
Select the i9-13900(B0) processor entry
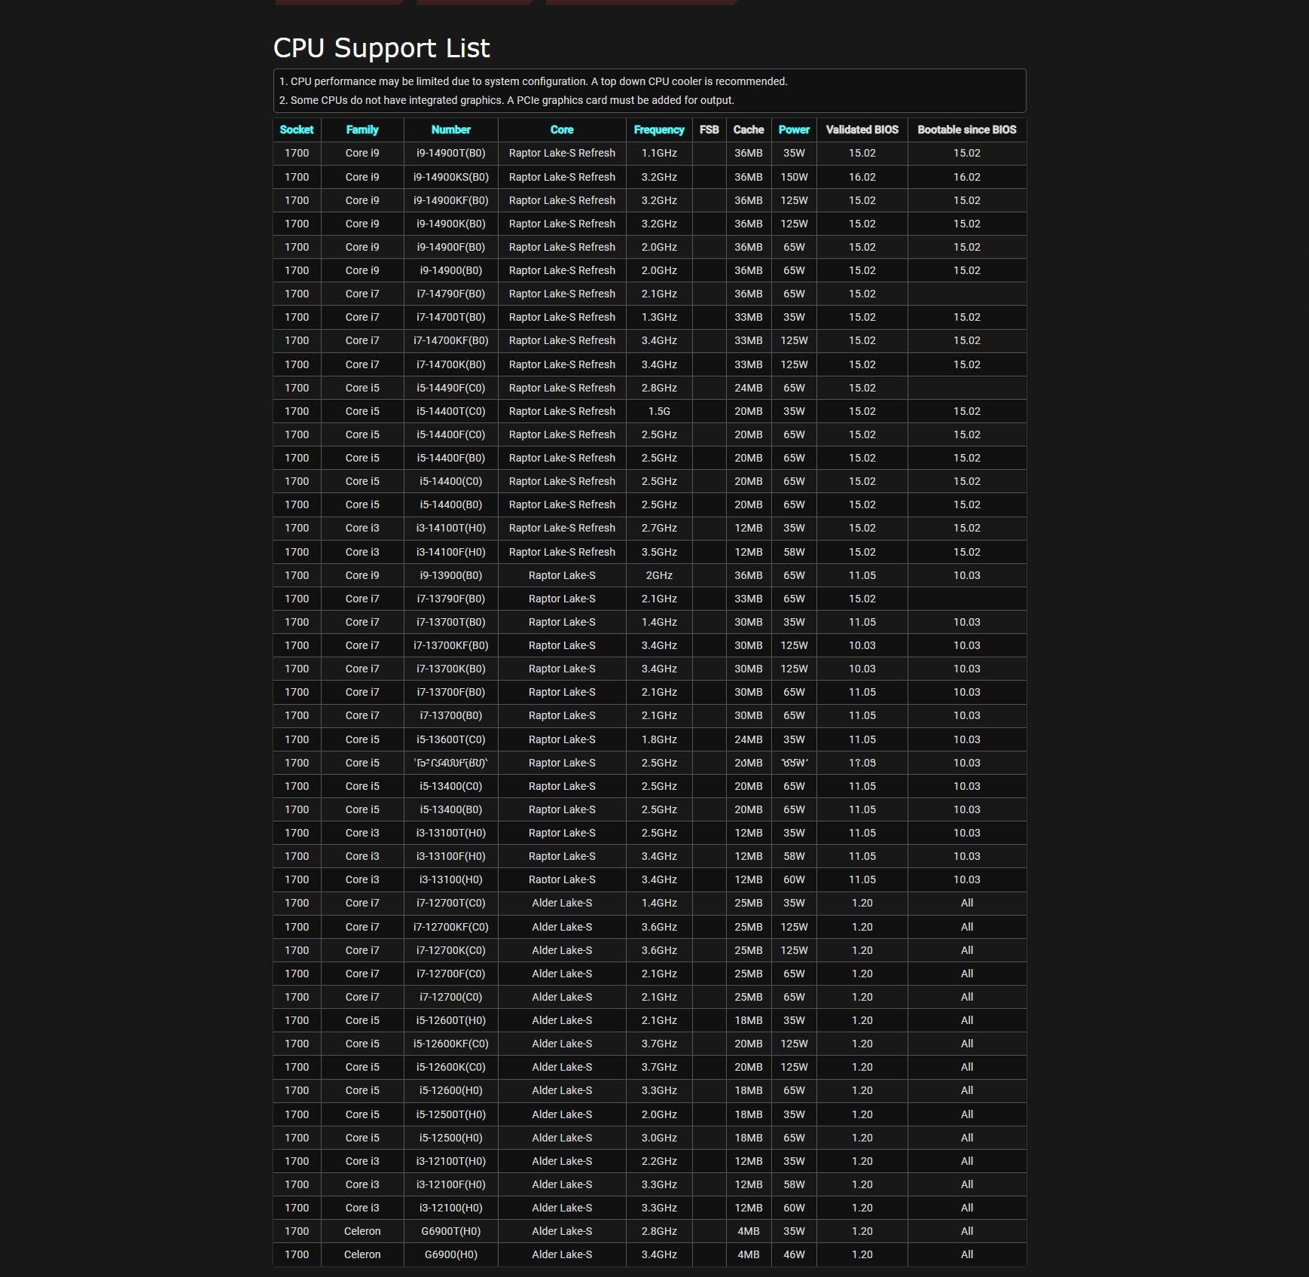click(450, 575)
